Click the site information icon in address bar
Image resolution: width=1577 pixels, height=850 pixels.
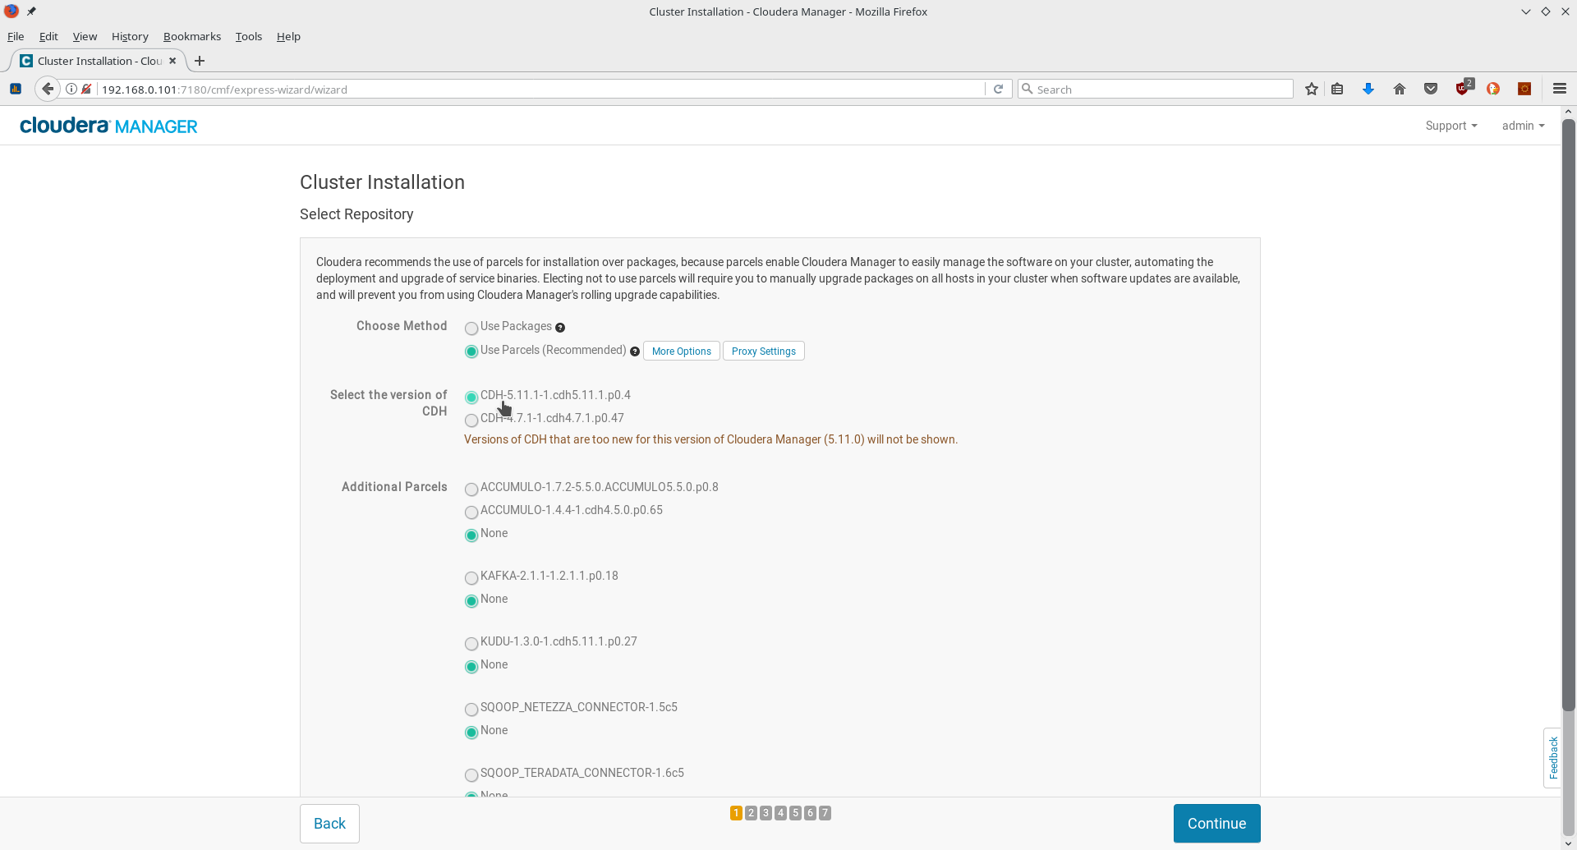71,89
